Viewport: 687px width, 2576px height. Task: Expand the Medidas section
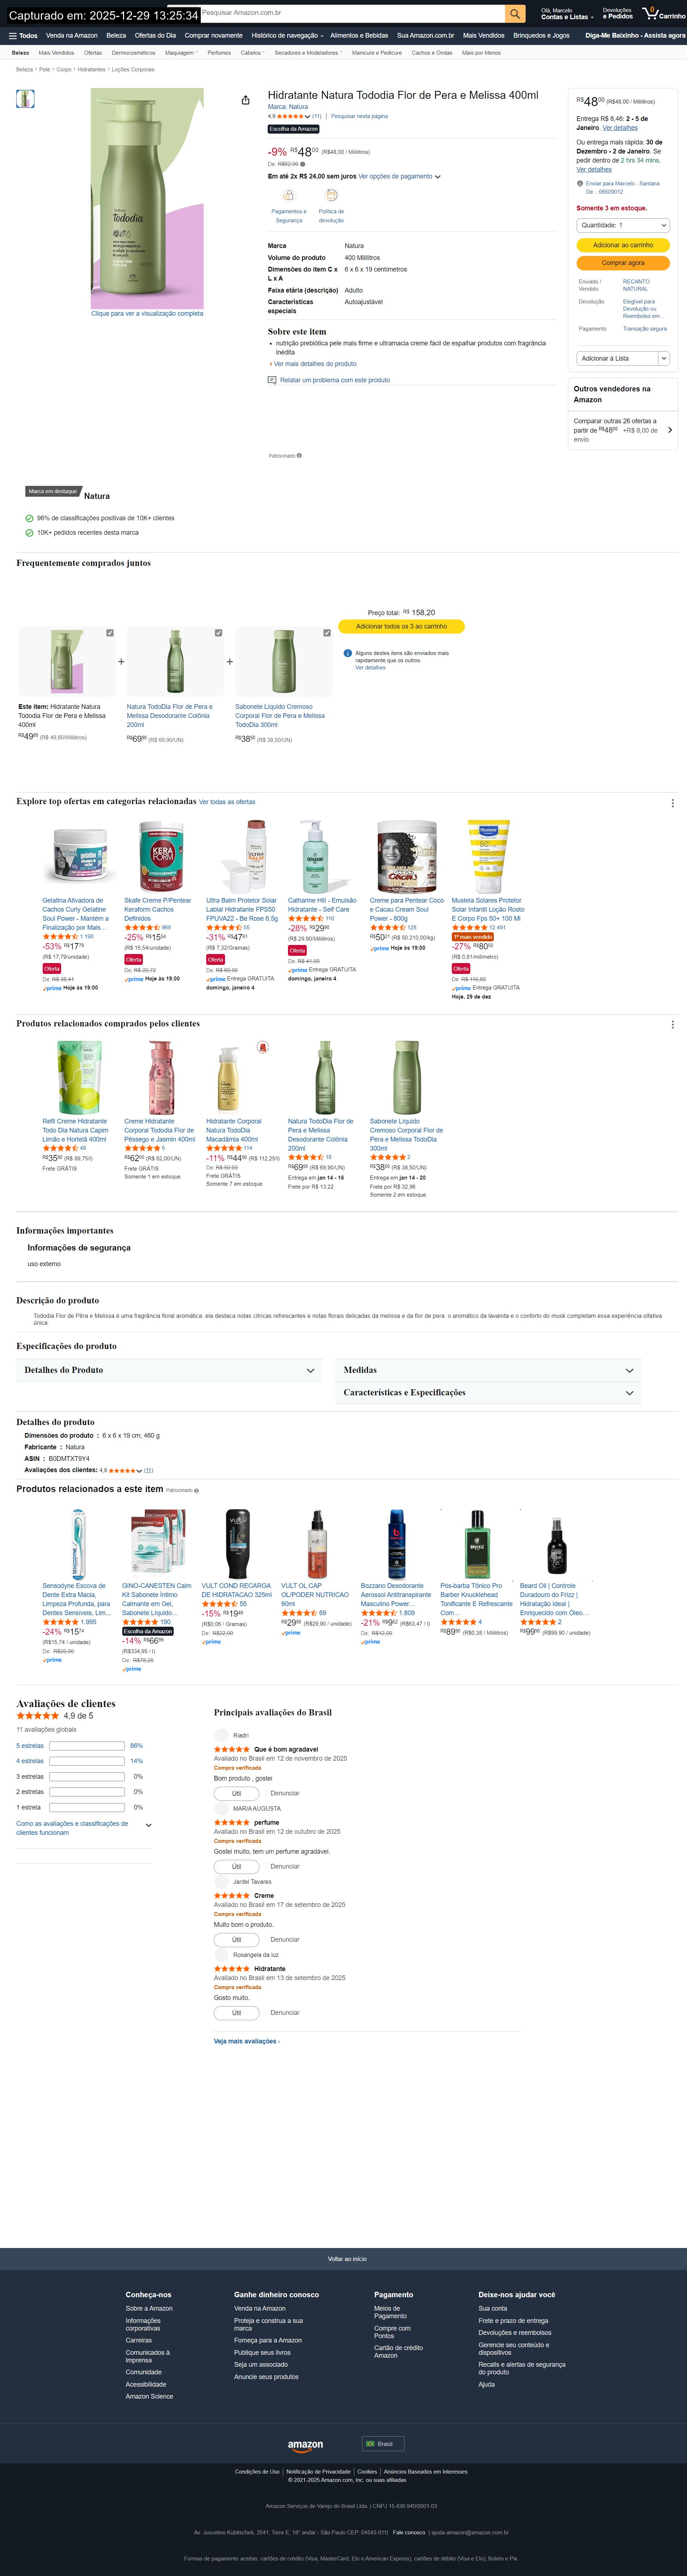(x=488, y=1370)
